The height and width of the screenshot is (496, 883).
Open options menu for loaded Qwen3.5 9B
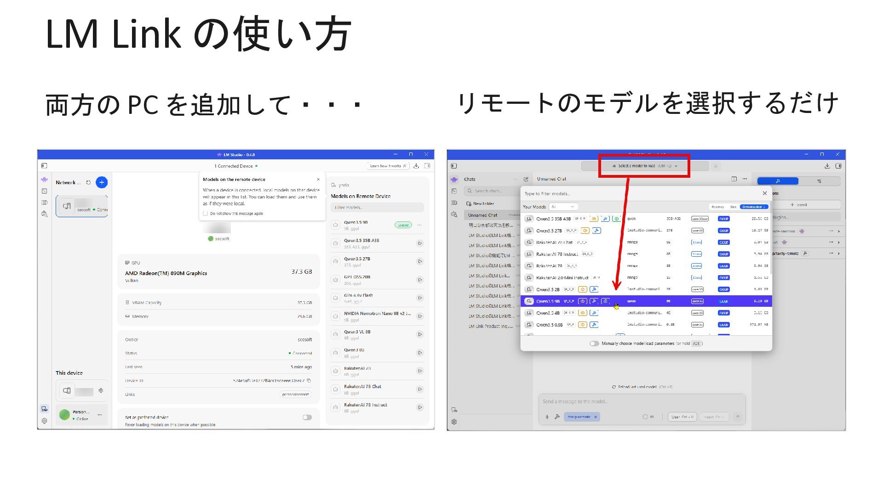419,225
